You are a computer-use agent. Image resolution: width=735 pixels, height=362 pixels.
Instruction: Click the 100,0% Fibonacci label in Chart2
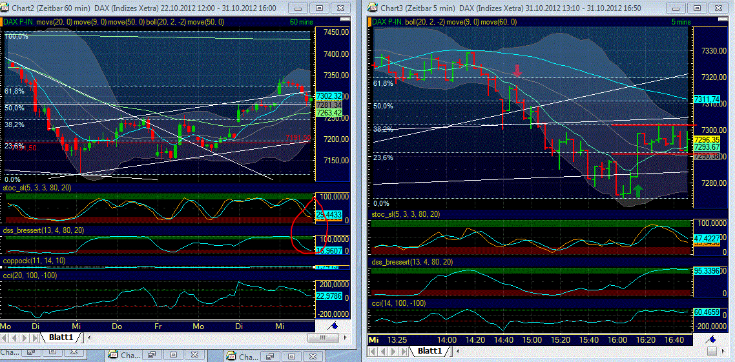[x=16, y=35]
